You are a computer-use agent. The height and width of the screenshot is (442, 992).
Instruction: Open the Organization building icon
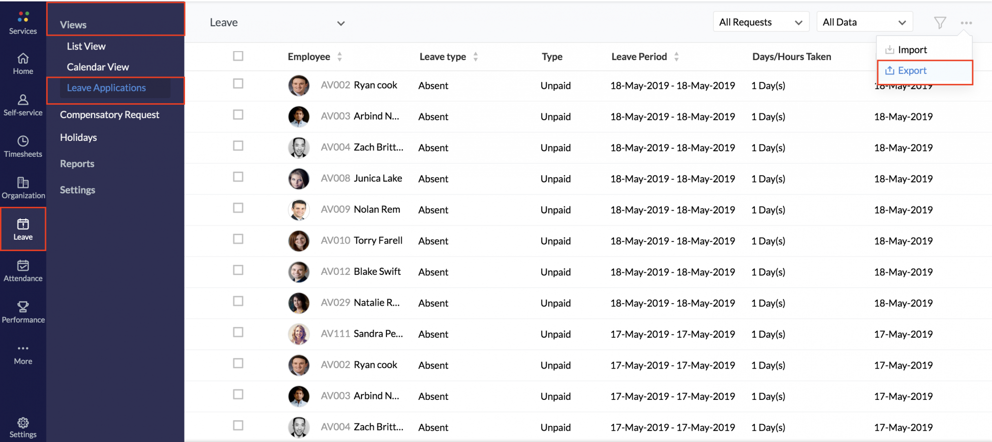[23, 183]
